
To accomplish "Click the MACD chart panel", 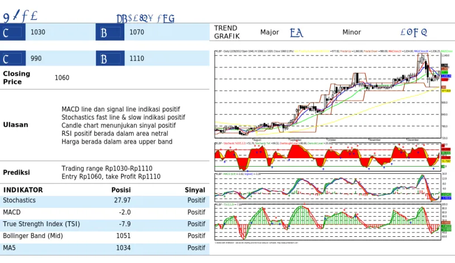I will [328, 187].
